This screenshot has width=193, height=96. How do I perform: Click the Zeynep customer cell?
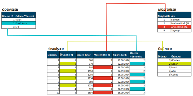tap(181, 31)
